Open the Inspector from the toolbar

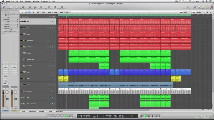point(4,7)
